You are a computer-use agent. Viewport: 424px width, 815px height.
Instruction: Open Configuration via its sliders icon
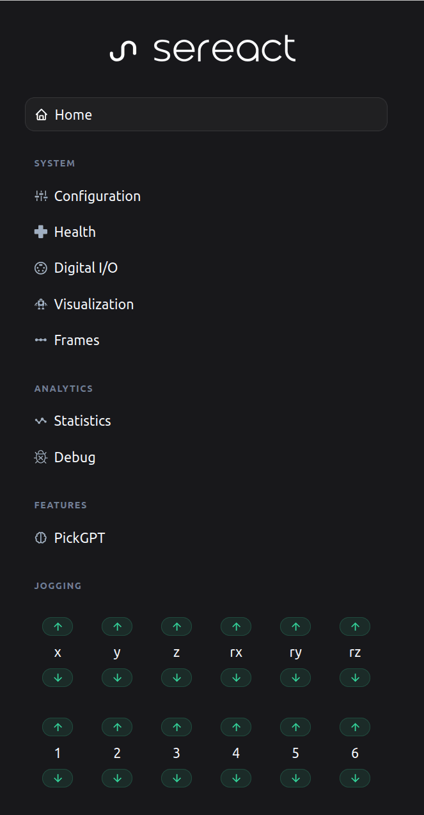point(41,196)
